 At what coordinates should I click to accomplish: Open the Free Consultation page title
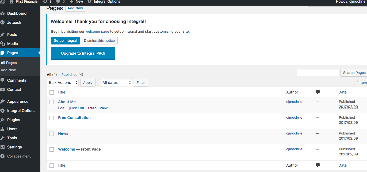pos(74,118)
